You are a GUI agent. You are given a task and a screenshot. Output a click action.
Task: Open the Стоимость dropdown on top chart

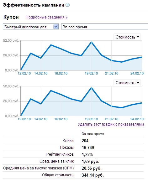click(x=127, y=37)
